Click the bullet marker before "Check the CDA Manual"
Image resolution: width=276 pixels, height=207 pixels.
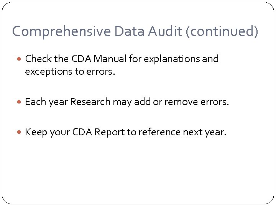pos(20,59)
